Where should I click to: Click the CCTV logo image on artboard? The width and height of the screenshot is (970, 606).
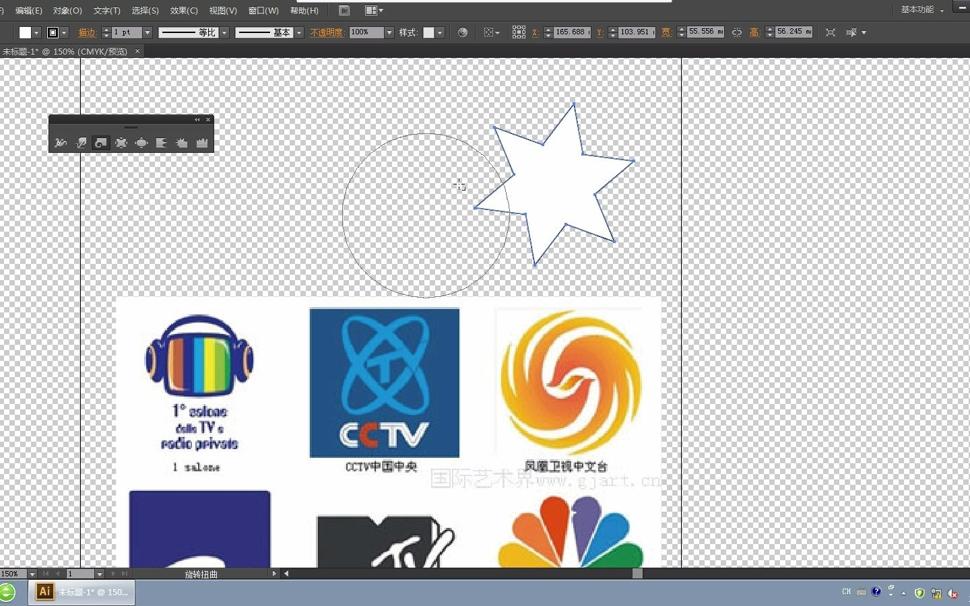[x=385, y=382]
